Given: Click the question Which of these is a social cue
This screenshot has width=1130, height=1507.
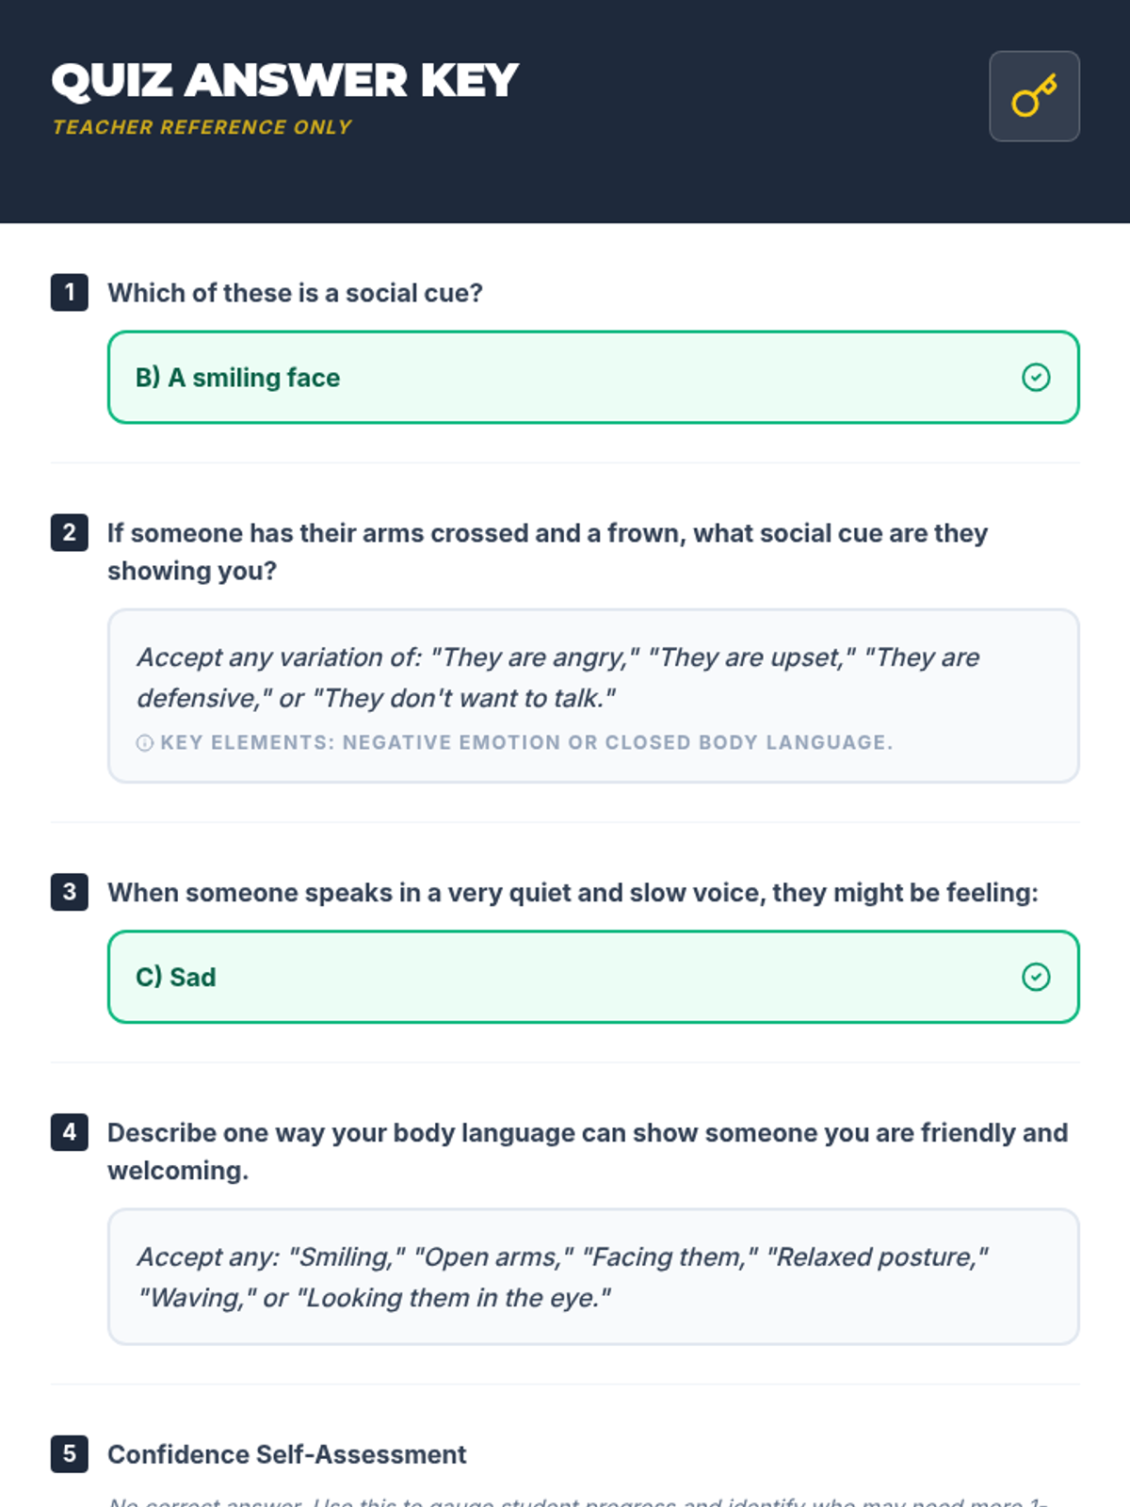Looking at the screenshot, I should 295,293.
